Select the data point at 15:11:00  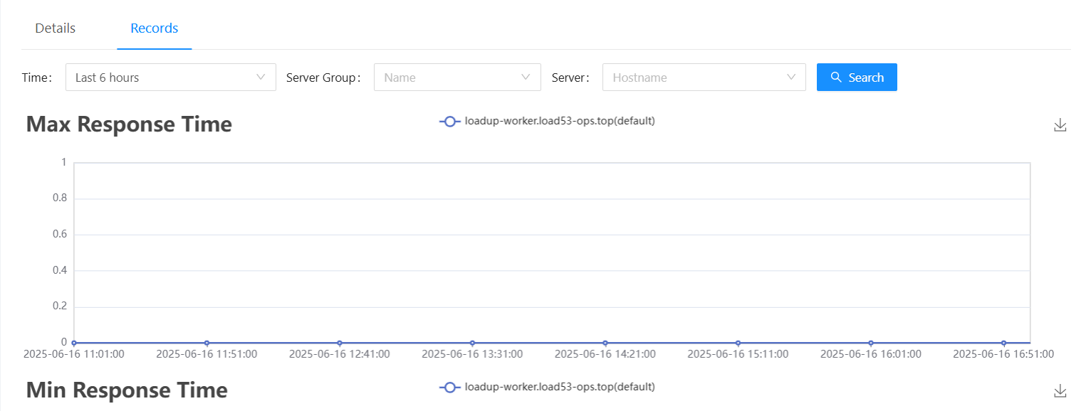[738, 343]
